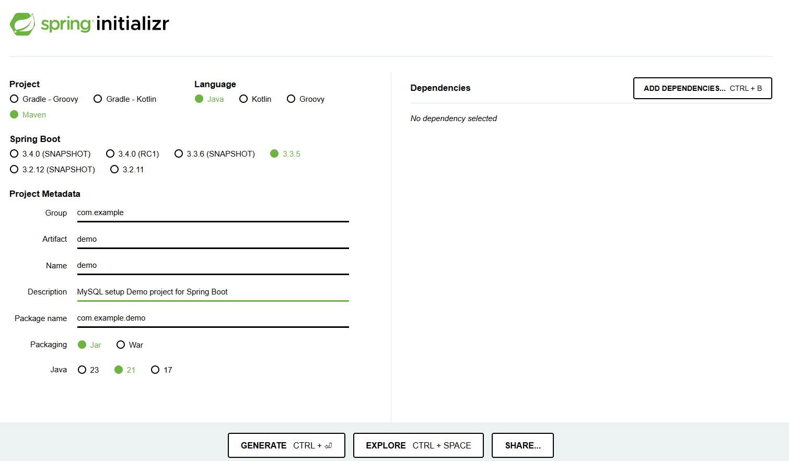Click the Spring Boot heading
The image size is (789, 461).
click(35, 139)
